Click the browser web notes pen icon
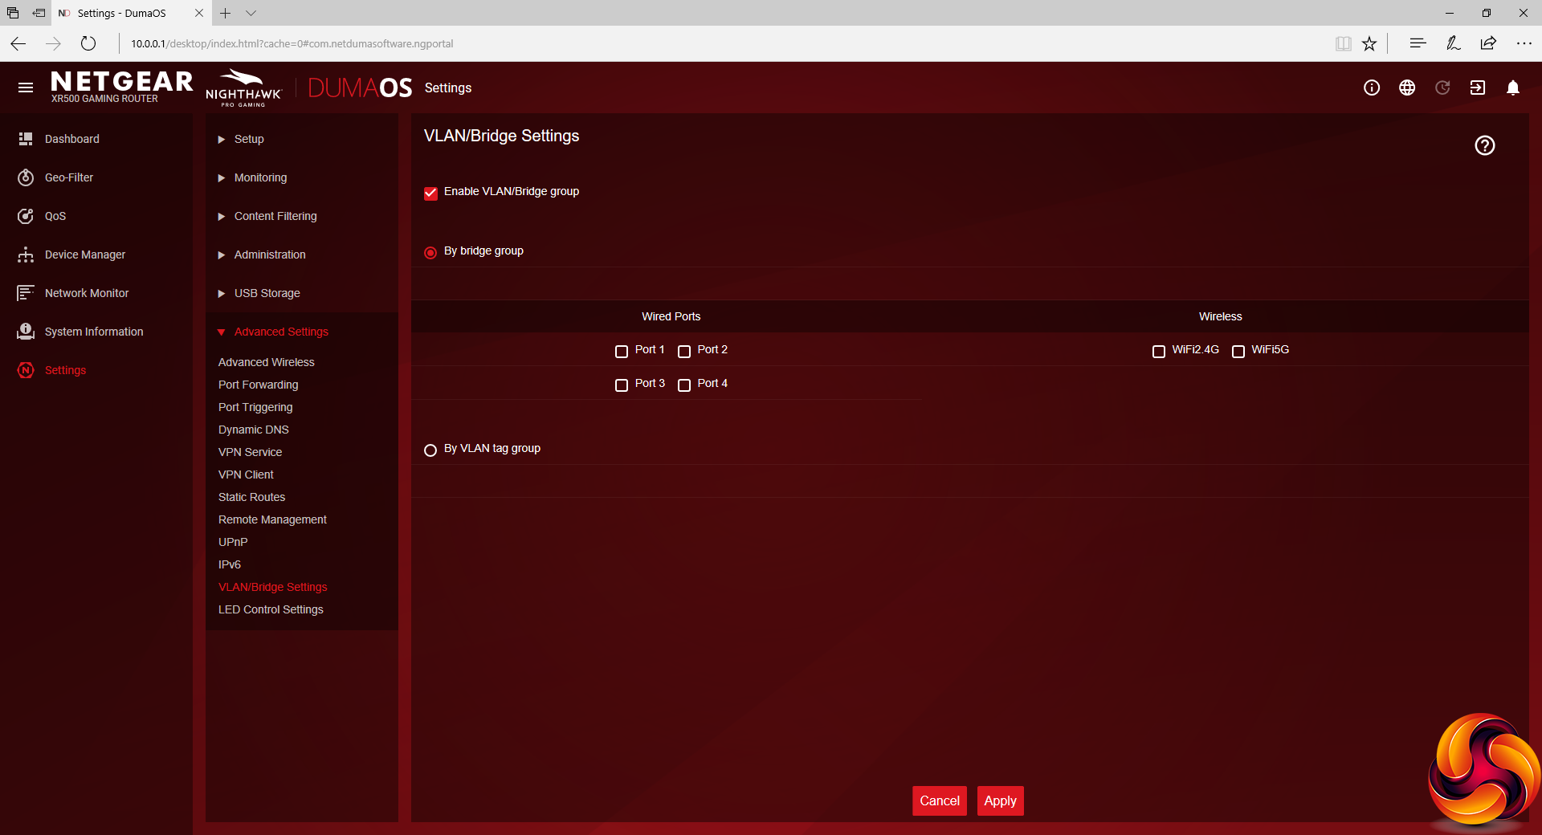The width and height of the screenshot is (1542, 835). (x=1453, y=43)
